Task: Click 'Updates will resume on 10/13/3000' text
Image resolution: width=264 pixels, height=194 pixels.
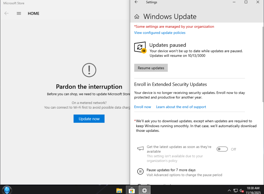Action: click(x=178, y=56)
